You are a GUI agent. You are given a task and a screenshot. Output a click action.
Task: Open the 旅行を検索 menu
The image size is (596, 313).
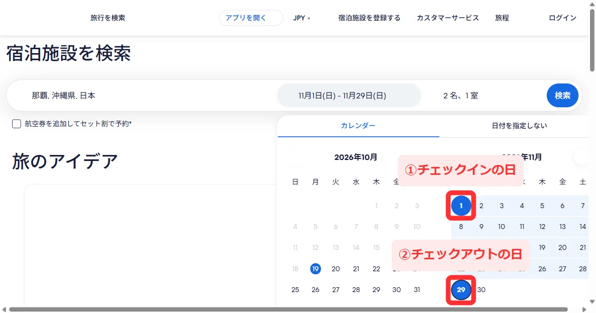tap(108, 18)
